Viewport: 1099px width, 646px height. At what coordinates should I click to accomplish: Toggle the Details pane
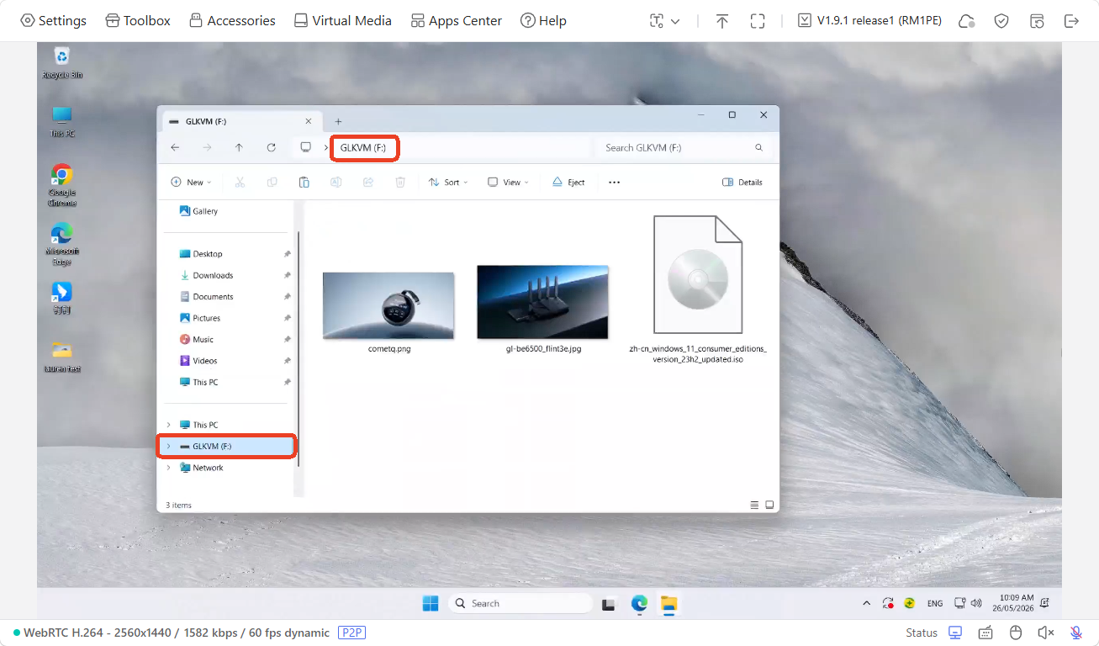pyautogui.click(x=742, y=182)
